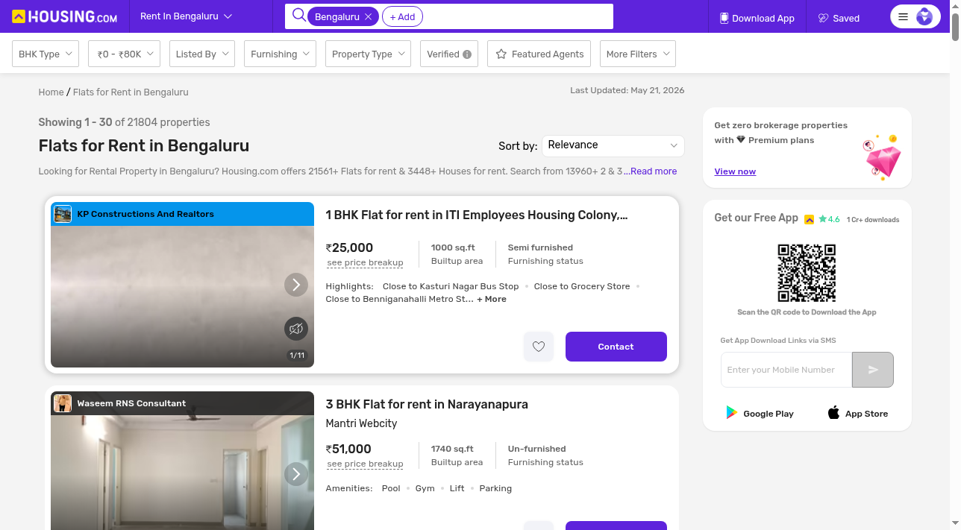Open the App Store download link
961x530 pixels.
857,413
